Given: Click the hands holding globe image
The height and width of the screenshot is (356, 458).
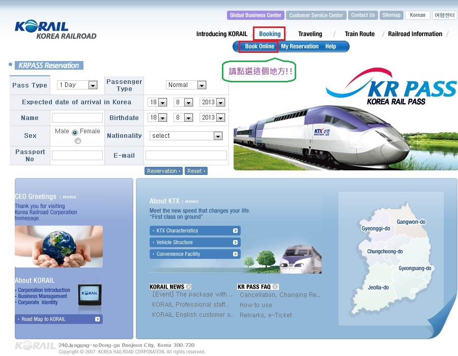Looking at the screenshot, I should (x=59, y=246).
